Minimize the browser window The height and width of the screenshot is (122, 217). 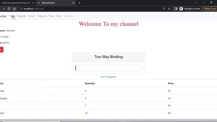point(203,2)
